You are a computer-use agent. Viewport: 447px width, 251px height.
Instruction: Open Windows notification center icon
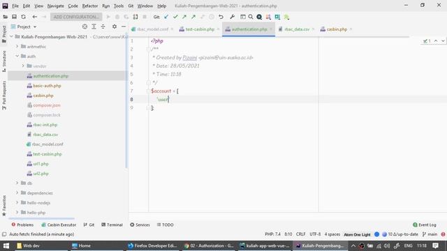tap(435, 245)
